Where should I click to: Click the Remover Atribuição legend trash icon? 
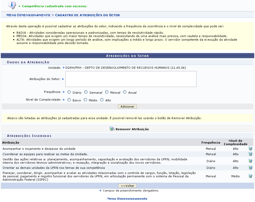[x=111, y=129]
